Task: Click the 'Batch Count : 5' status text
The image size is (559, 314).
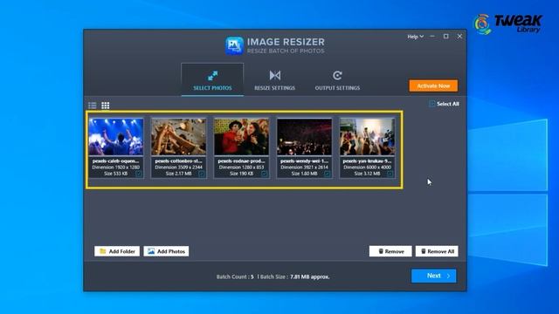Action: 235,276
